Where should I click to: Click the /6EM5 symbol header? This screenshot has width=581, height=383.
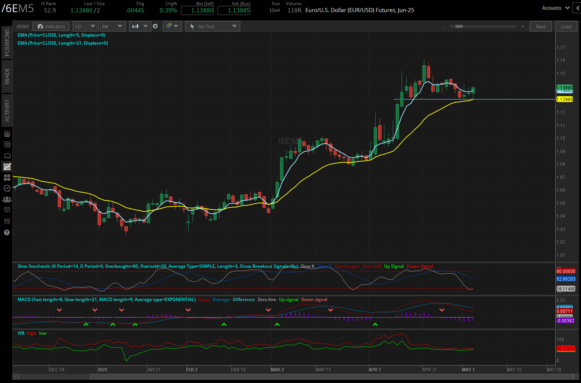tap(18, 8)
